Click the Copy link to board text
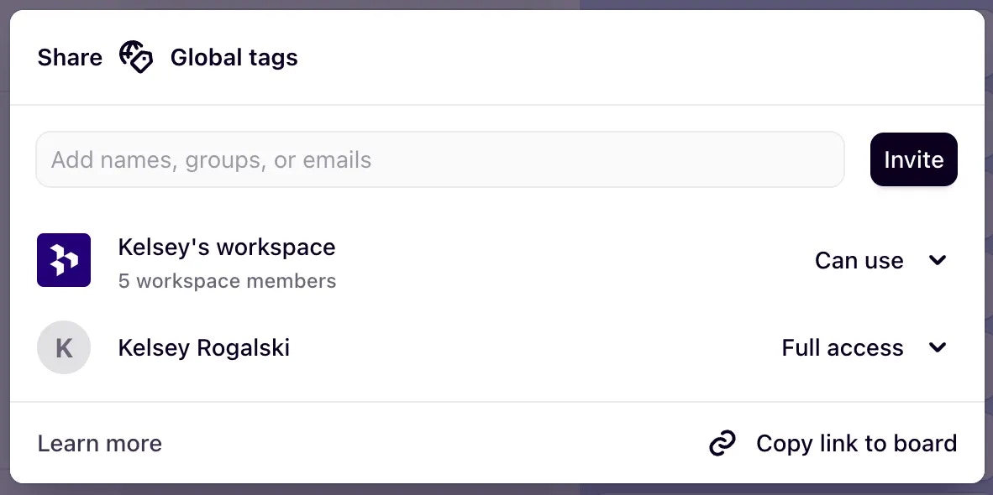 pos(856,443)
